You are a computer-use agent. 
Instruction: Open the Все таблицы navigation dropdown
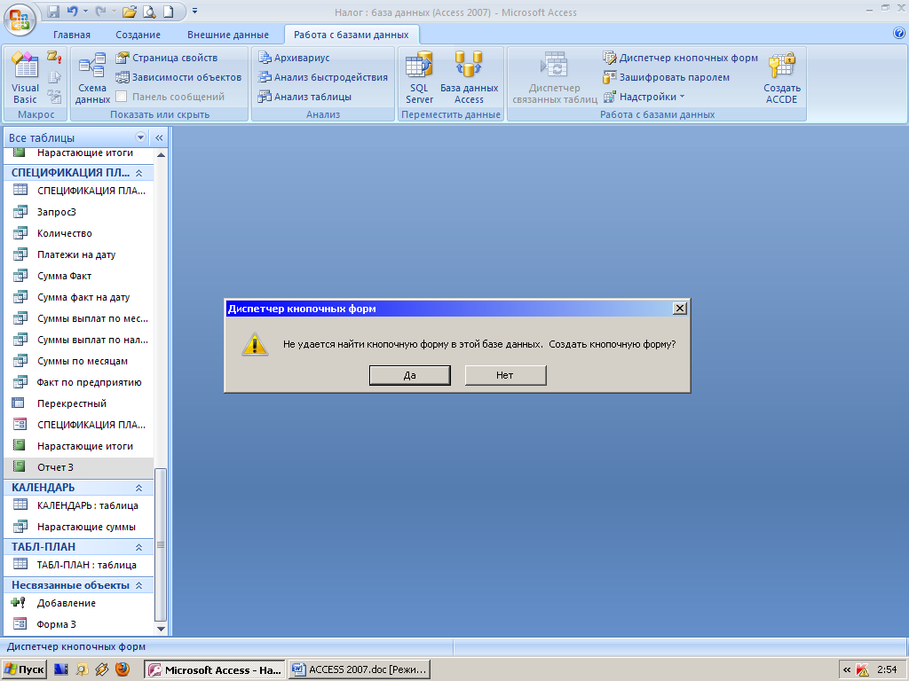140,137
